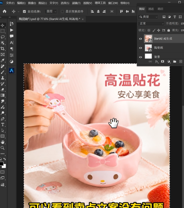Add layer style fx button
Screen dimensions: 184x208
[x=157, y=61]
